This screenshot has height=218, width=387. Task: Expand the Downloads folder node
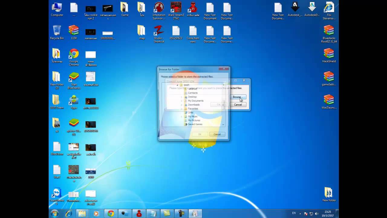182,105
